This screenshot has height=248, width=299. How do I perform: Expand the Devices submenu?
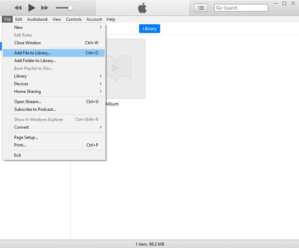[54, 84]
